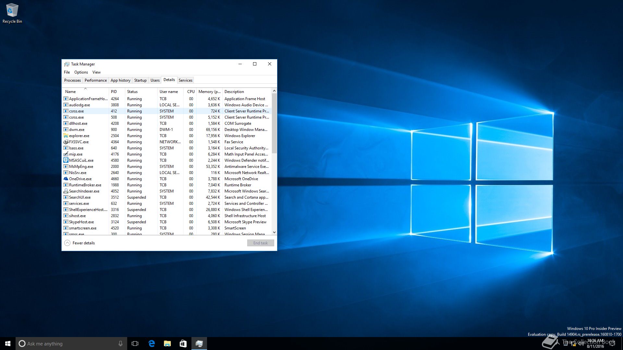Click the dwm.exe process icon
Screen dimensions: 623x350
(x=66, y=130)
